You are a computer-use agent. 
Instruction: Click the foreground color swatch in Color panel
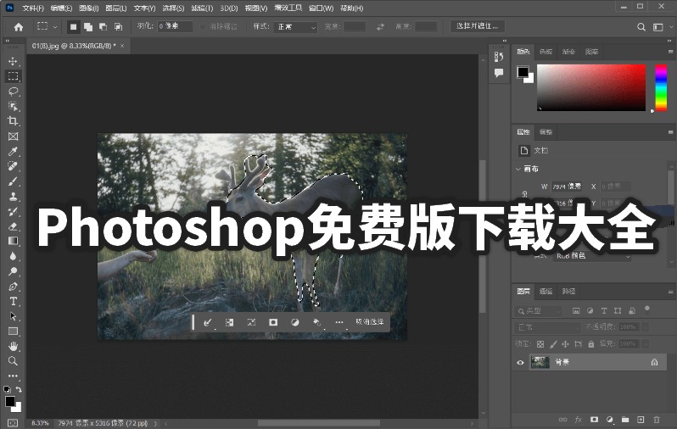(523, 72)
